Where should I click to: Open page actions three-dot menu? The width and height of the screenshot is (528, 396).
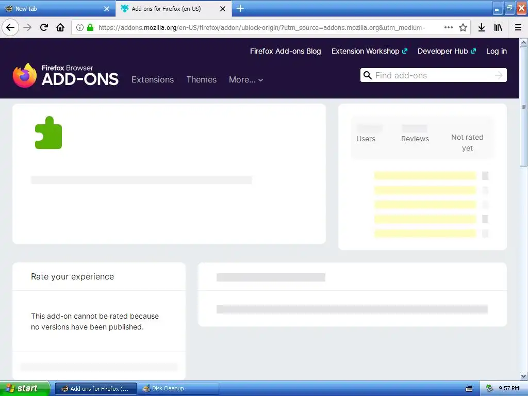[x=449, y=27]
